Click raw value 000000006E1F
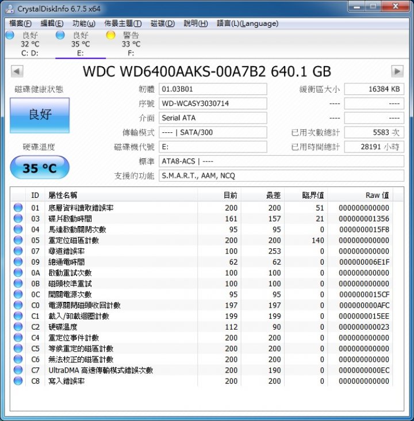 pyautogui.click(x=364, y=262)
